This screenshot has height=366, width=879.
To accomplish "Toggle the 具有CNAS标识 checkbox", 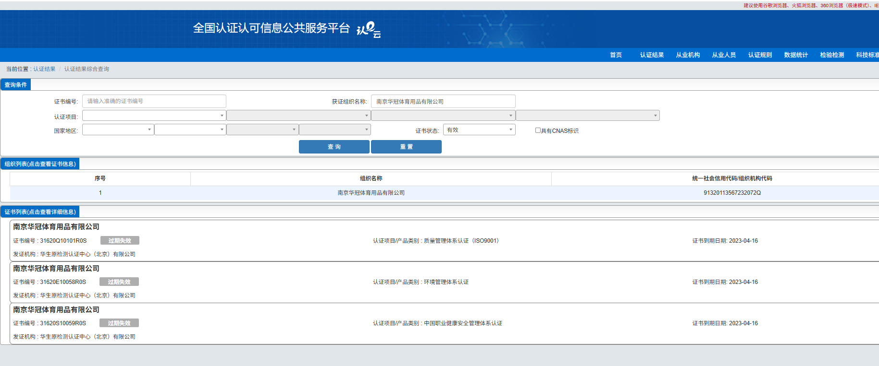I will (538, 130).
